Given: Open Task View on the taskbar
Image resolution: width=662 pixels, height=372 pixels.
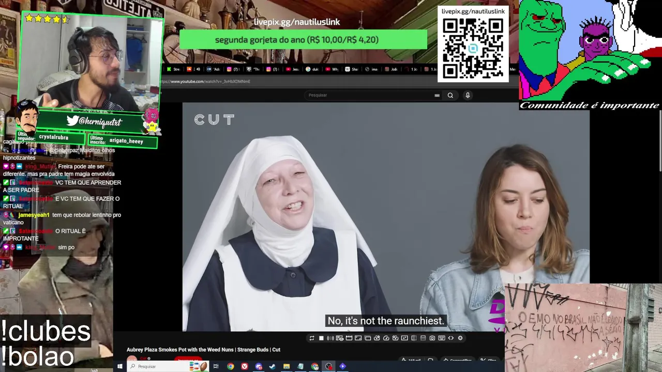Looking at the screenshot, I should coord(216,366).
